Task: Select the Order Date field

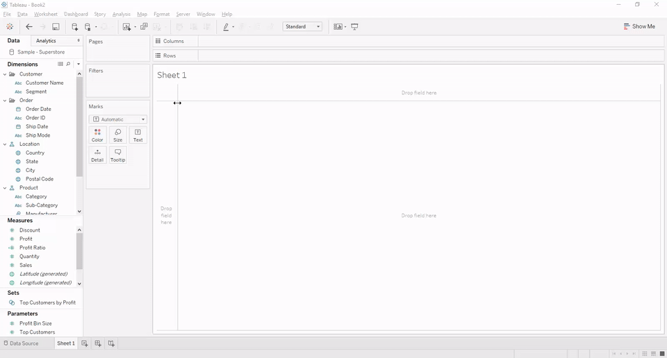Action: [x=38, y=109]
